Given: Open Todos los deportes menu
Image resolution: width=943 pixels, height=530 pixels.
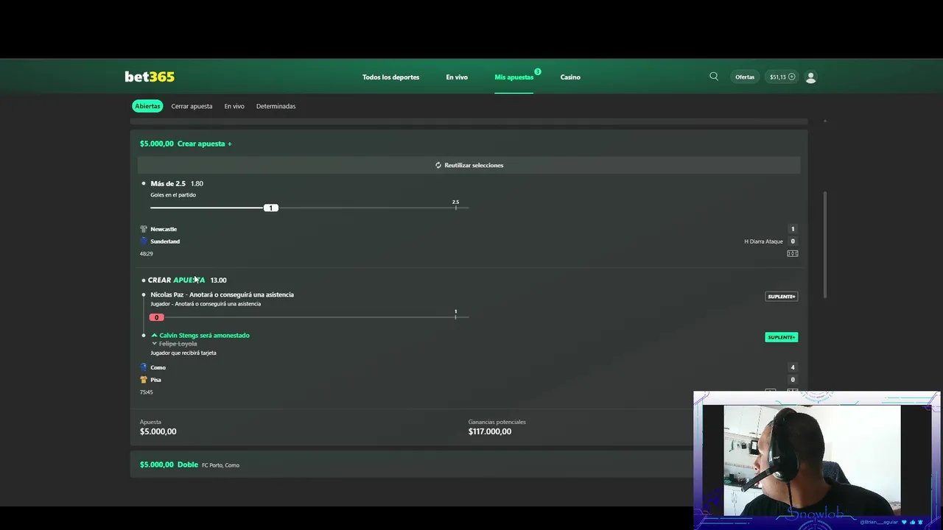Looking at the screenshot, I should (390, 77).
